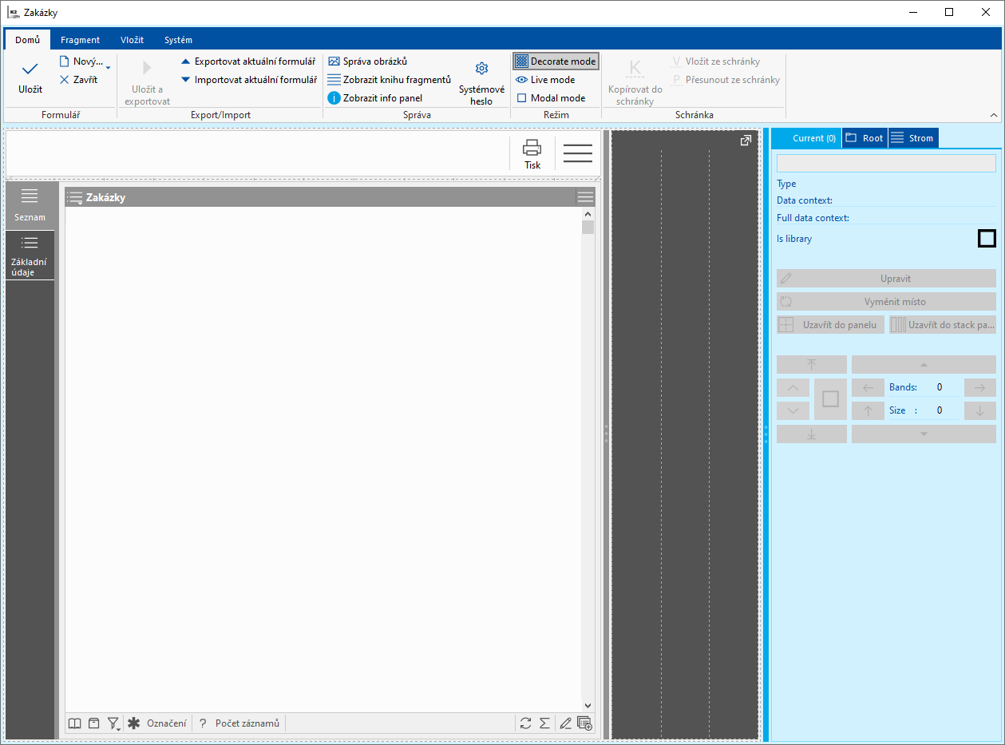
Task: Click Uložit a exportovat button
Action: pyautogui.click(x=147, y=82)
